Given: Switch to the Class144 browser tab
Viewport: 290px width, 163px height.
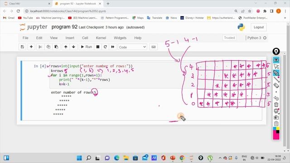Looking at the screenshot, I should click(x=28, y=4).
